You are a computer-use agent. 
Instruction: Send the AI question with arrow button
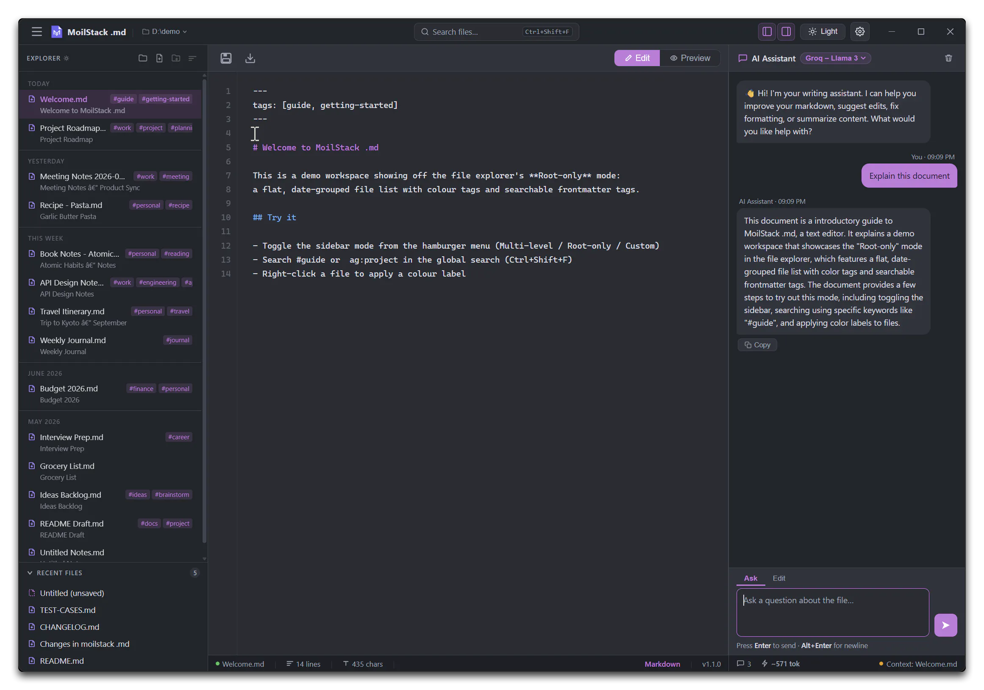[x=945, y=625]
